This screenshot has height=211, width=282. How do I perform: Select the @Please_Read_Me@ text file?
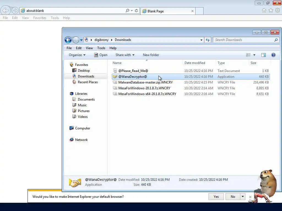[x=191, y=71]
